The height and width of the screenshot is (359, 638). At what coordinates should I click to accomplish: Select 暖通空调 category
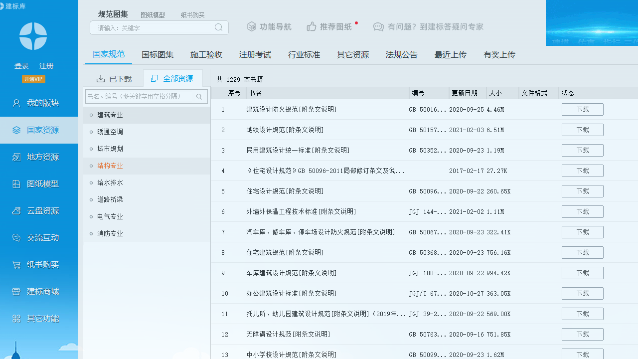(x=110, y=132)
